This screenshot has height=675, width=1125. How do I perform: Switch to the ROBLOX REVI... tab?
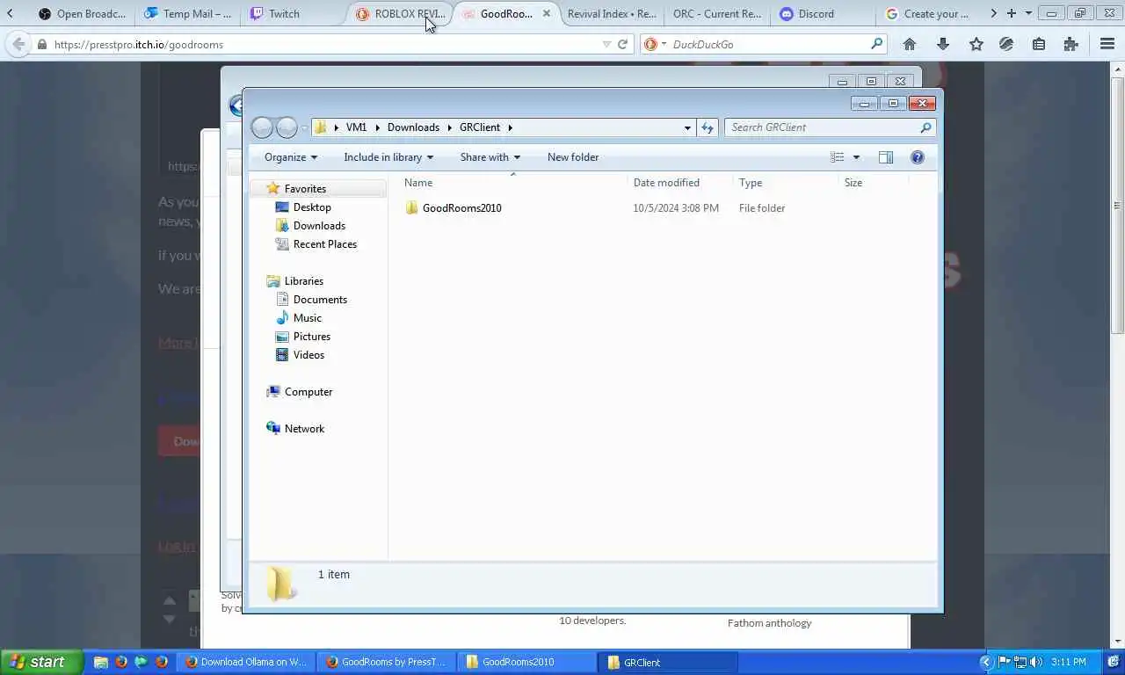[x=400, y=13]
